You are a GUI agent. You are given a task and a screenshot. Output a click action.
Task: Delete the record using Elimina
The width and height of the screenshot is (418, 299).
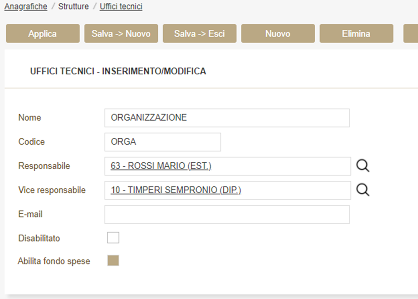click(x=356, y=33)
